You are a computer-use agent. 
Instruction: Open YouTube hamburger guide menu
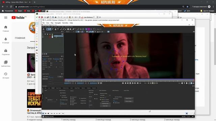tap(6, 17)
